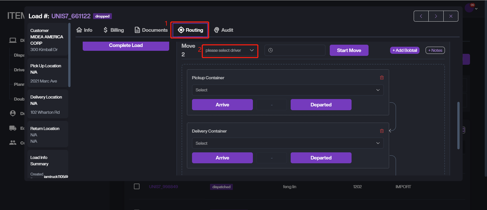Go to next load arrow

point(436,16)
